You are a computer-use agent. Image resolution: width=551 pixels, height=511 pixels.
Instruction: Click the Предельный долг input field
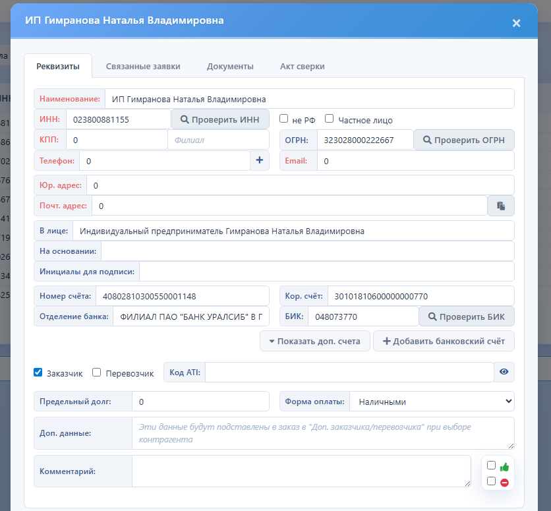point(200,402)
